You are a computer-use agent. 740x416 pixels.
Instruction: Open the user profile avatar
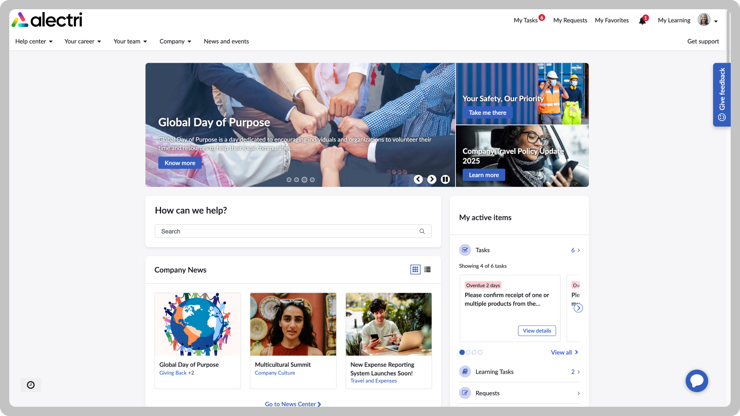click(704, 20)
